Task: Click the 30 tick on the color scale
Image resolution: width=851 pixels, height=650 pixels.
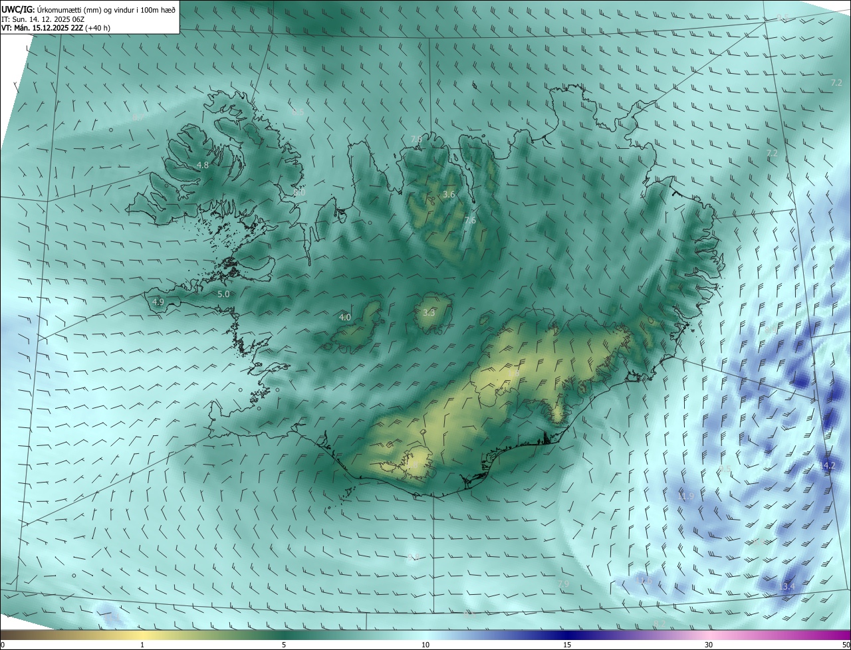Action: 709,645
